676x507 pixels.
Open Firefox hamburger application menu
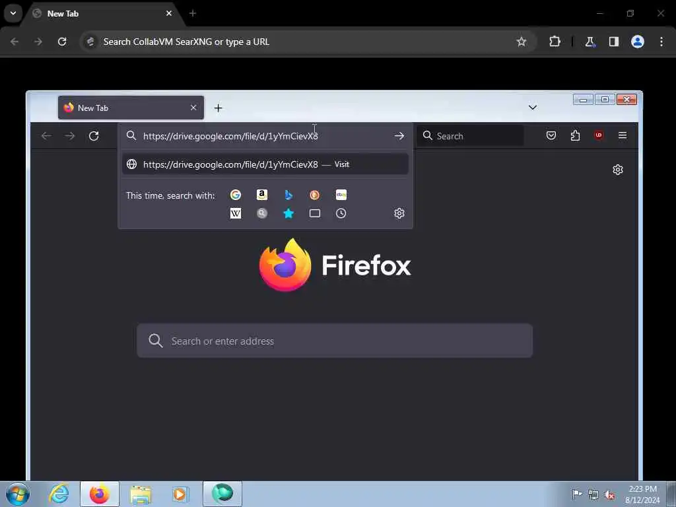[623, 136]
